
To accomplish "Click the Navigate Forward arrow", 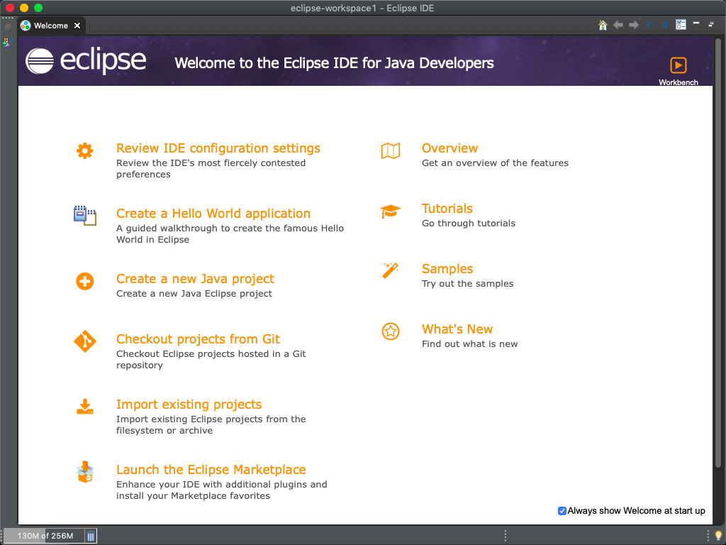I will [634, 25].
